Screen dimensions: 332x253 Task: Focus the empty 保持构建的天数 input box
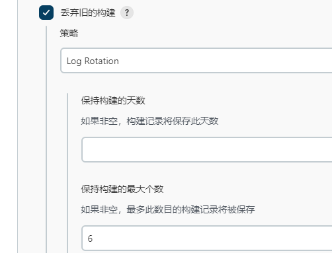point(207,149)
